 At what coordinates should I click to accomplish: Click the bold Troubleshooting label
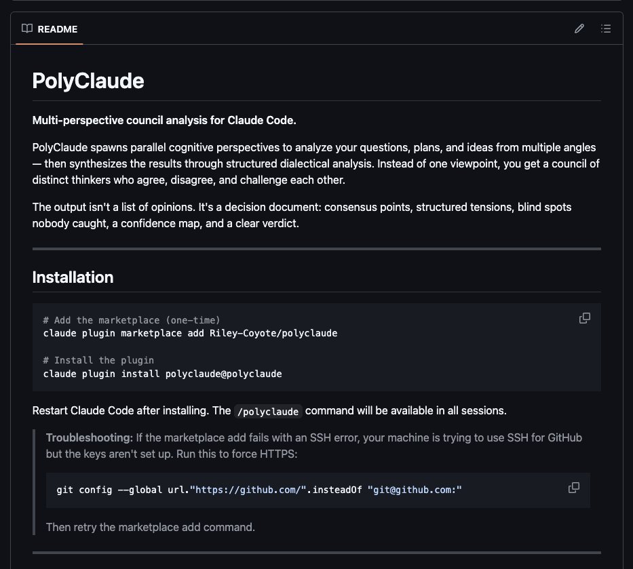pyautogui.click(x=89, y=438)
